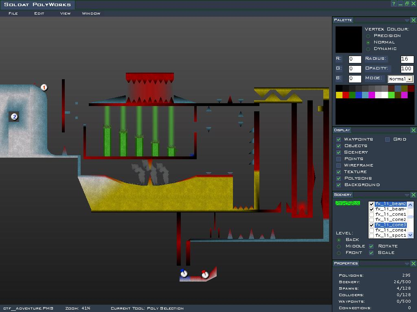Viewport: 417px width, 312px height.
Task: Collapse the Scenery panel arrow
Action: [x=407, y=195]
